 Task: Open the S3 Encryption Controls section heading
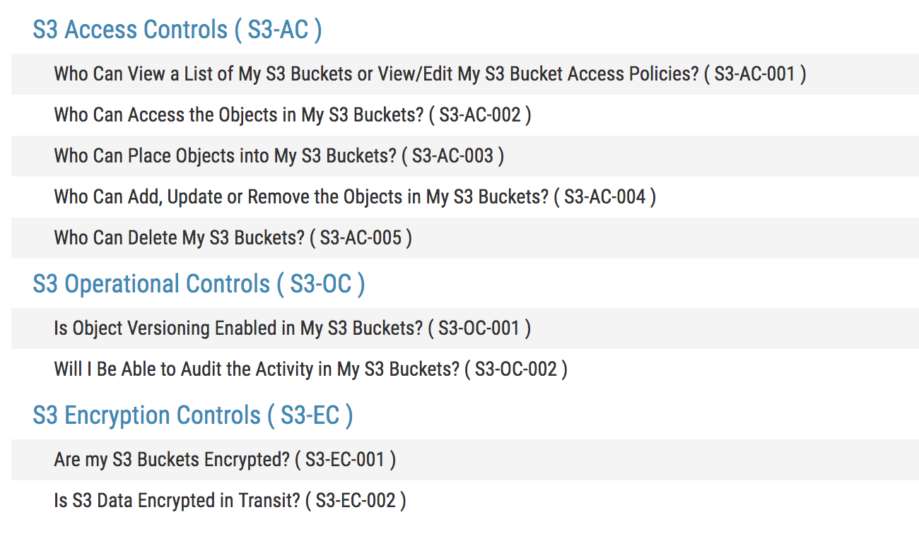pos(192,415)
